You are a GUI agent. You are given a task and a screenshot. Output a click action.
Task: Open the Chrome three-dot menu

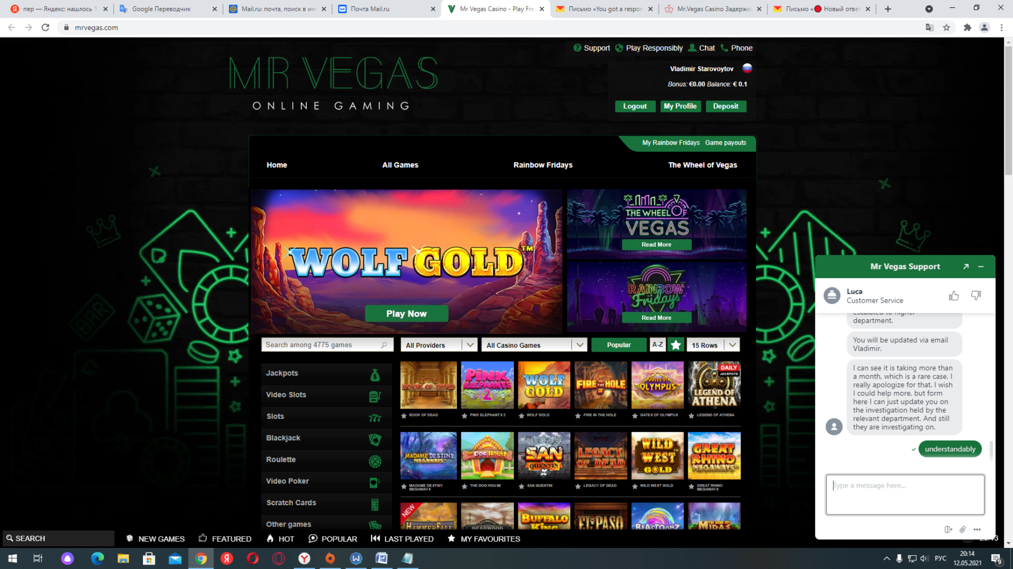[1002, 27]
